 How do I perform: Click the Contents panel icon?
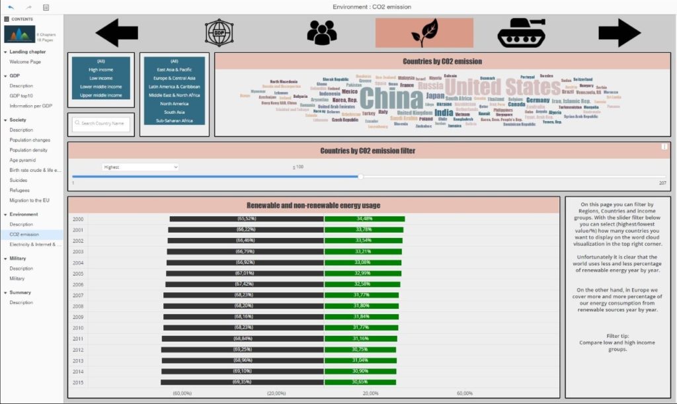pos(7,19)
